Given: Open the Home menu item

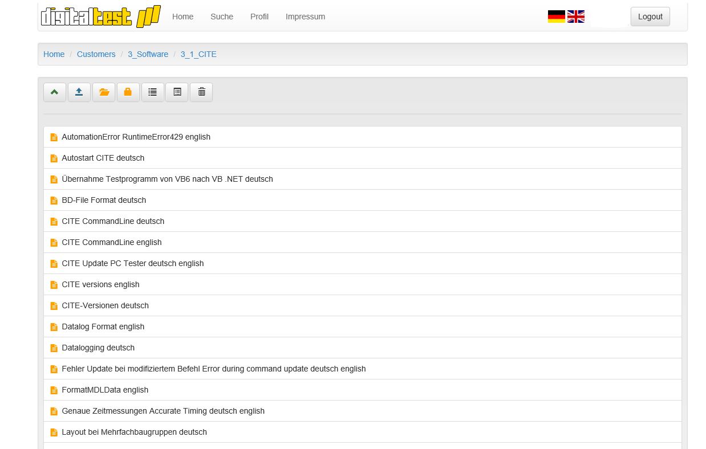Looking at the screenshot, I should coord(183,17).
